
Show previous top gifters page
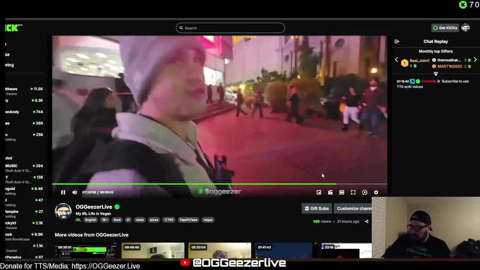click(396, 60)
